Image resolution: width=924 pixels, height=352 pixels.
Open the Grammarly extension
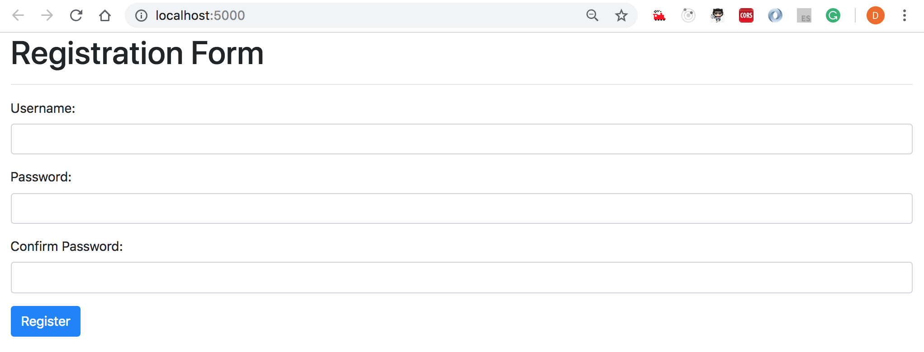833,15
